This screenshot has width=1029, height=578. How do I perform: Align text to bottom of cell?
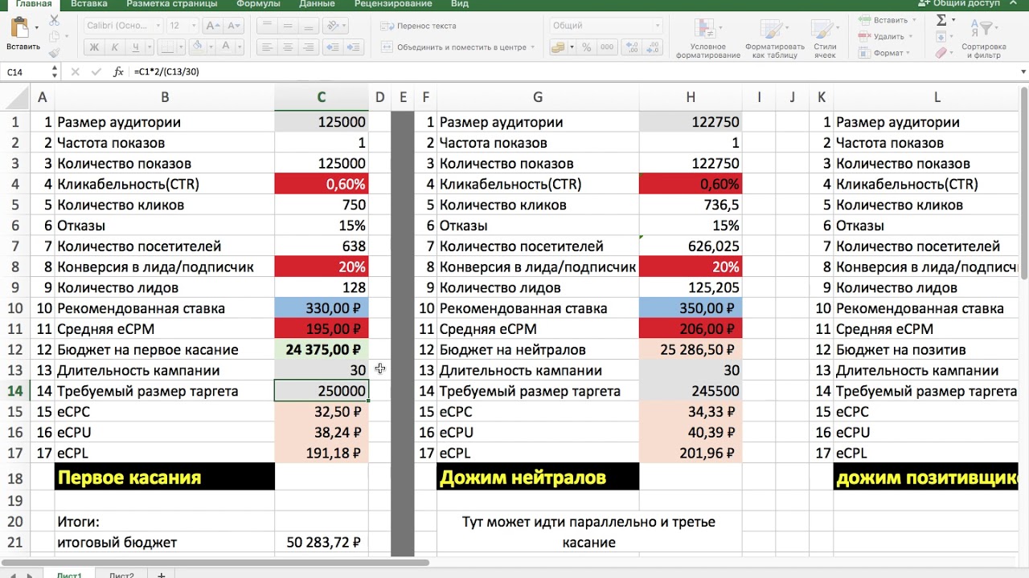[x=308, y=26]
